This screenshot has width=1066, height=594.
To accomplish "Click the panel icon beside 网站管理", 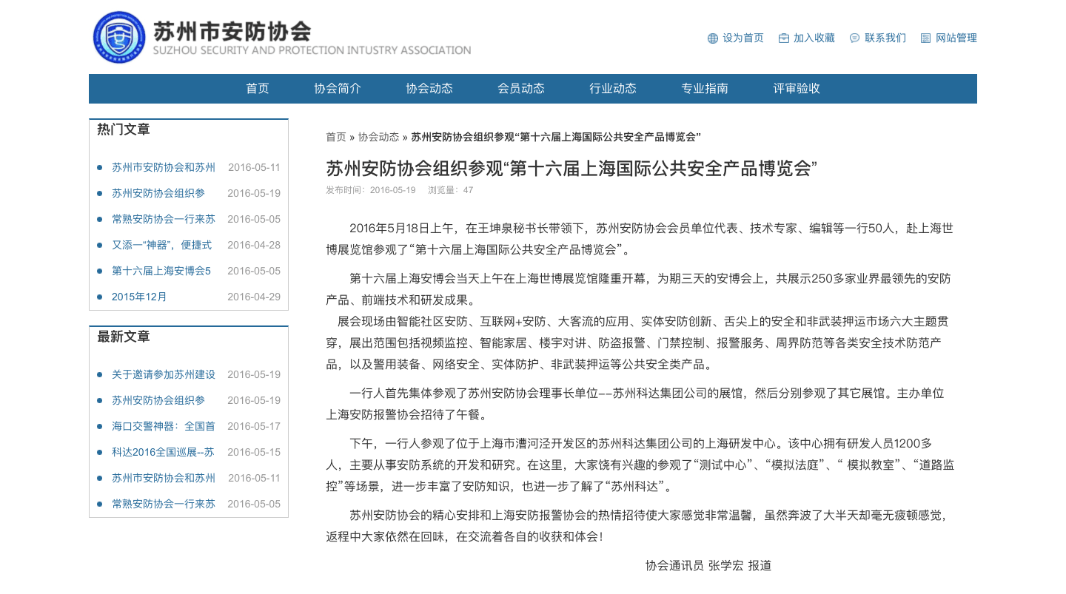I will pos(926,38).
